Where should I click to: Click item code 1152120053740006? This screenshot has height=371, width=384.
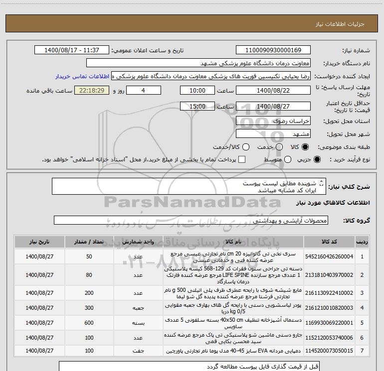(329, 338)
